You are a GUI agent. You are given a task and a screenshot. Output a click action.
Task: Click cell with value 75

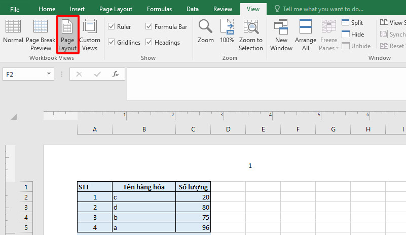click(193, 217)
